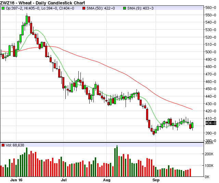The image size is (219, 183).
Task: Click the 500-0 price axis label
Action: 211,52
